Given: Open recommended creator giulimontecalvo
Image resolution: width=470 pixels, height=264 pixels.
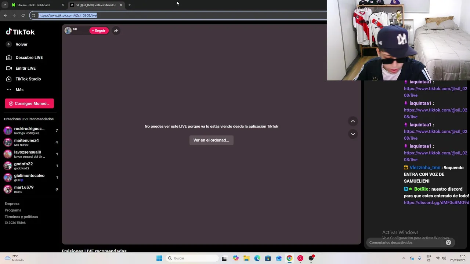Looking at the screenshot, I should (31, 177).
